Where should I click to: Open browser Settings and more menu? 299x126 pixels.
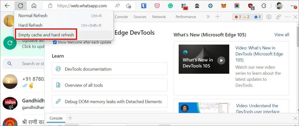294,6
